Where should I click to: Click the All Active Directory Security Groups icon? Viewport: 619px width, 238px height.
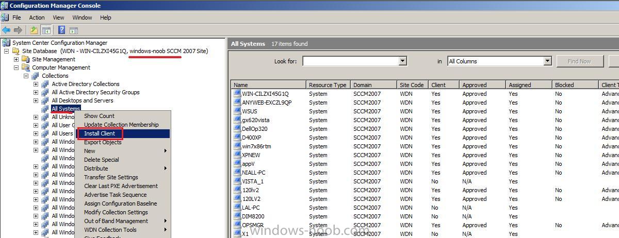(45, 92)
